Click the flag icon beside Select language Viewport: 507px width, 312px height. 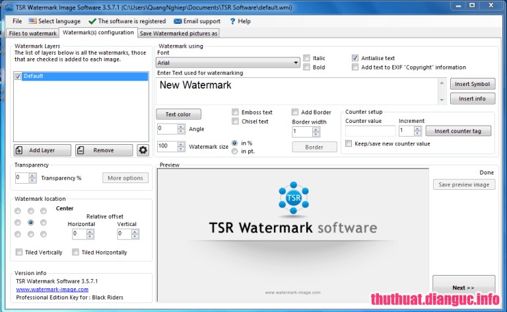[x=32, y=21]
